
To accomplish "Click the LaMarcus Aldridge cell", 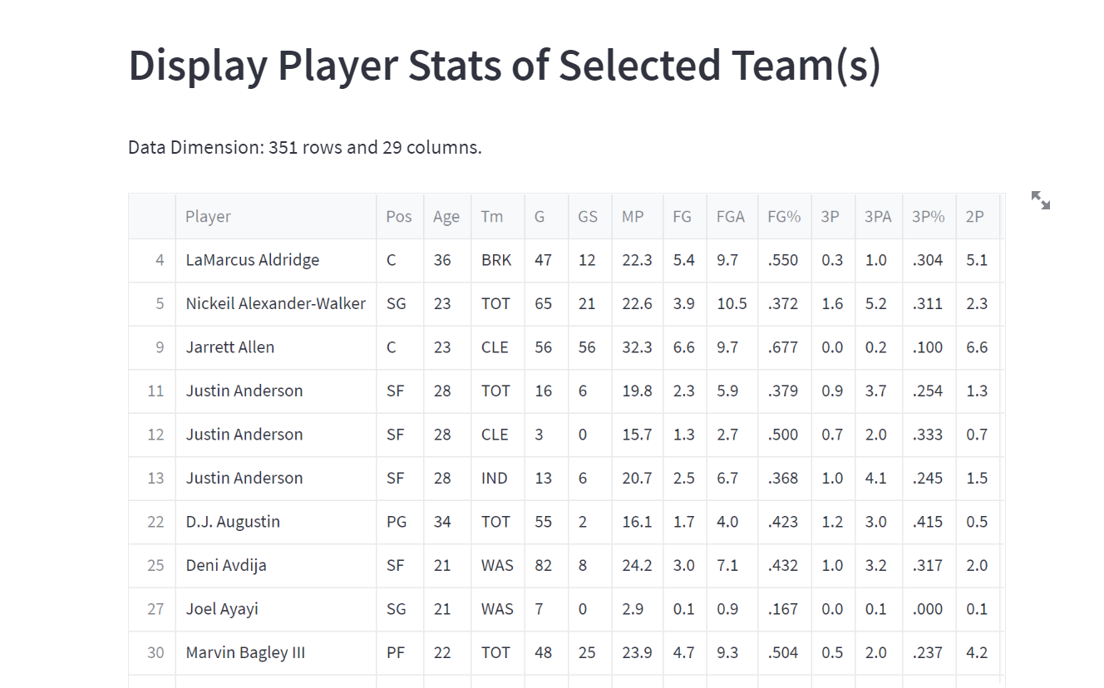I will pyautogui.click(x=276, y=260).
